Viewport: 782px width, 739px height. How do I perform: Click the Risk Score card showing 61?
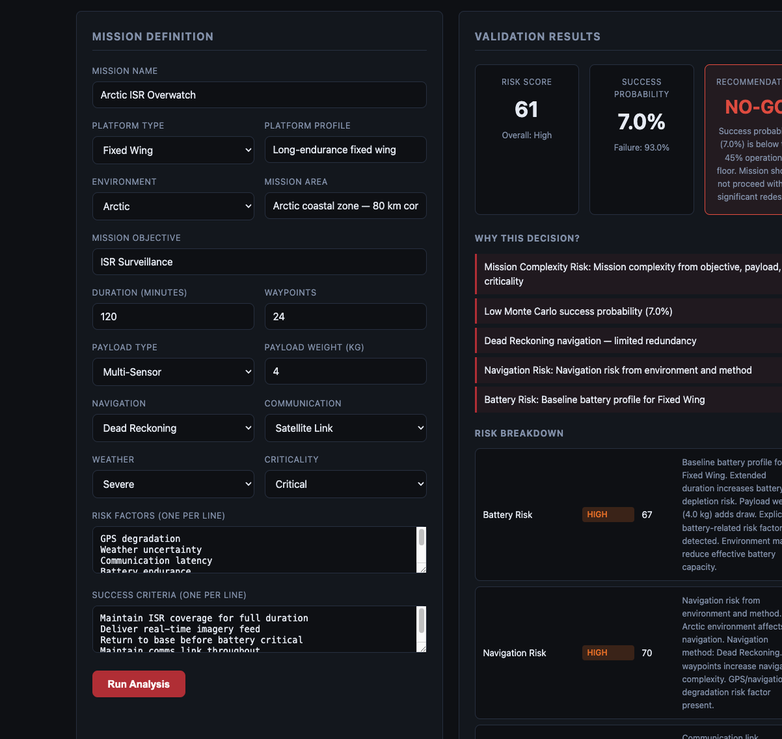pyautogui.click(x=527, y=139)
